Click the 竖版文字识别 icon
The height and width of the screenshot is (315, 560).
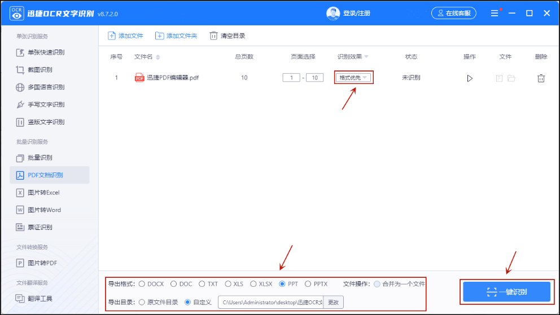coord(20,122)
